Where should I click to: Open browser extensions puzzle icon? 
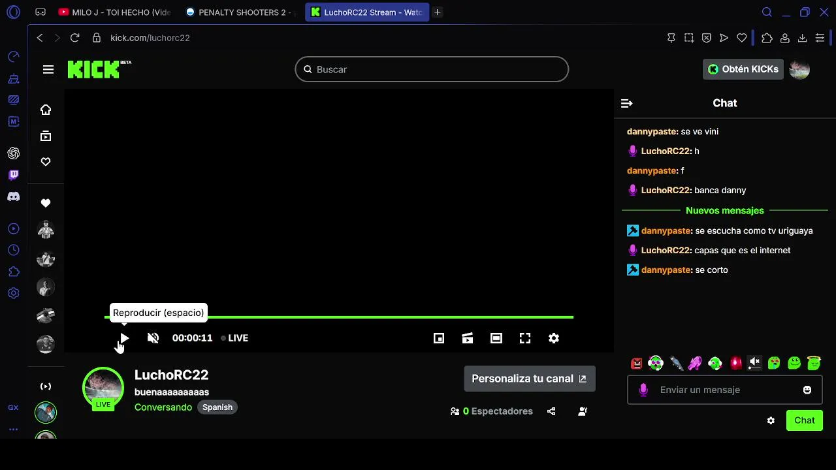[x=767, y=38]
